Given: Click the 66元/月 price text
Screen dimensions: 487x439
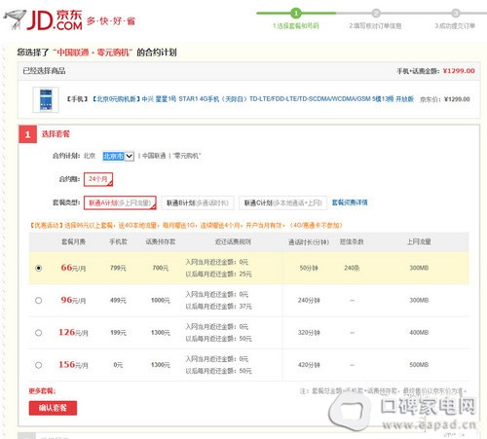Looking at the screenshot, I should (x=73, y=268).
